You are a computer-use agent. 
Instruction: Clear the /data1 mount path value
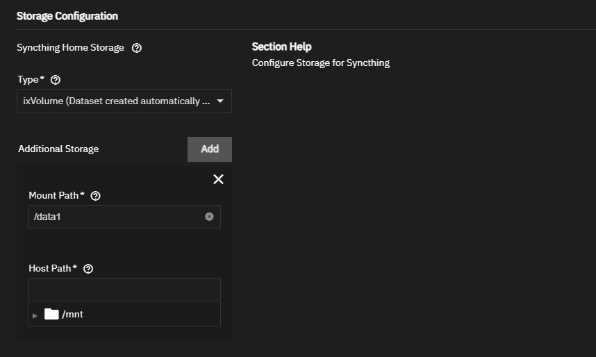[209, 217]
